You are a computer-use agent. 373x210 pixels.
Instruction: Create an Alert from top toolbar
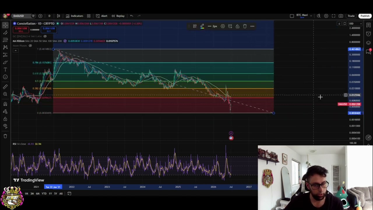coord(102,16)
